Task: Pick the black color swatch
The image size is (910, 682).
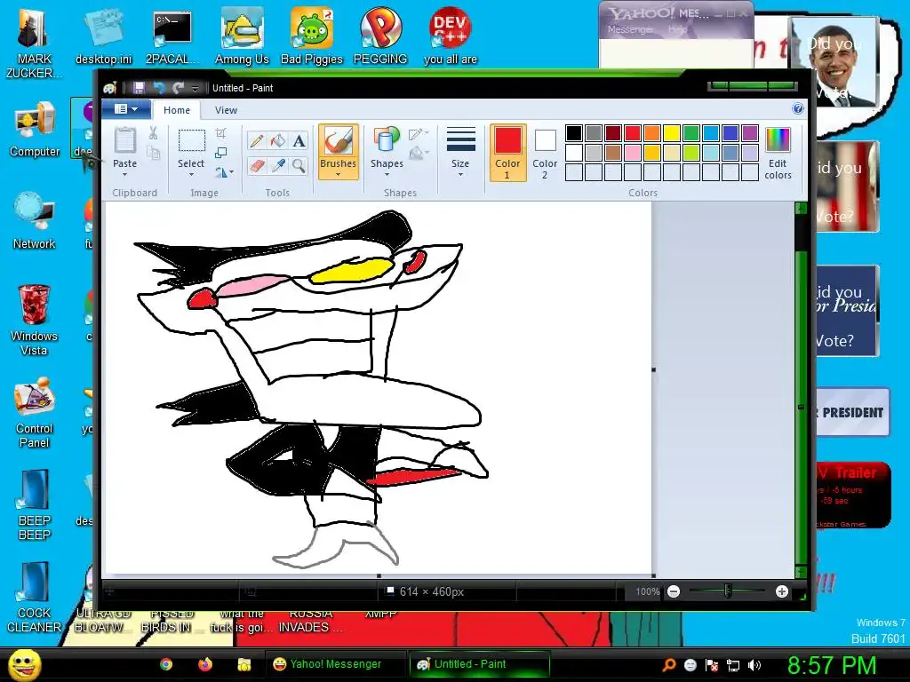Action: point(574,133)
